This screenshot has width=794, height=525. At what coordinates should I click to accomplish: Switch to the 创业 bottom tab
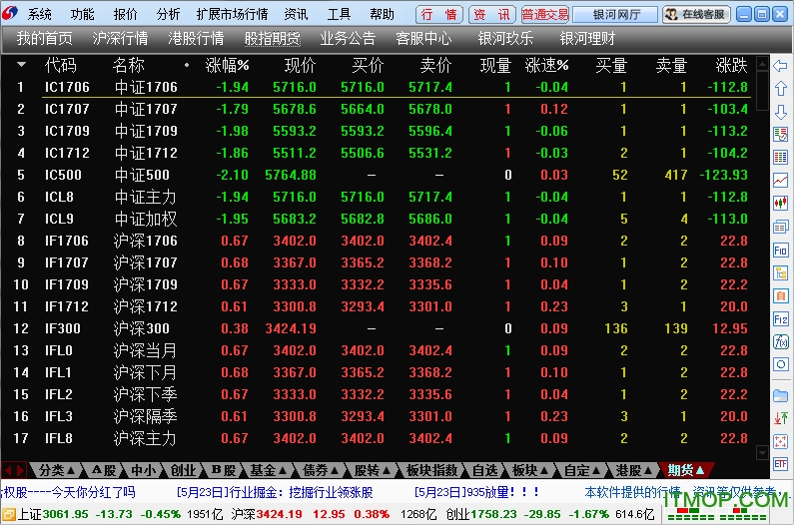[183, 470]
